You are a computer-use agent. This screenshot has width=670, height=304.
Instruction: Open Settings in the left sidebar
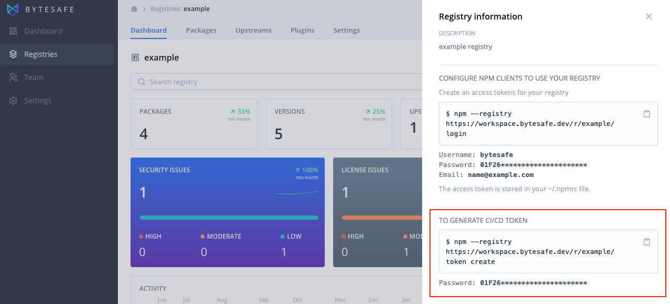[57, 101]
